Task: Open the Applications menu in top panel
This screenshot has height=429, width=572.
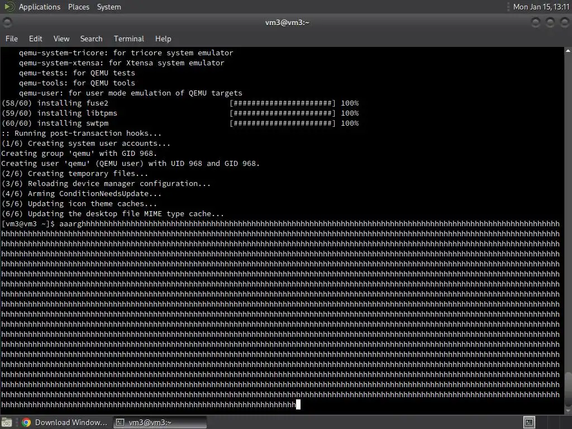Action: click(x=40, y=7)
